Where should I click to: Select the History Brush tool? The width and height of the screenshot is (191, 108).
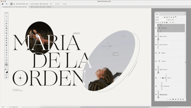6,40
